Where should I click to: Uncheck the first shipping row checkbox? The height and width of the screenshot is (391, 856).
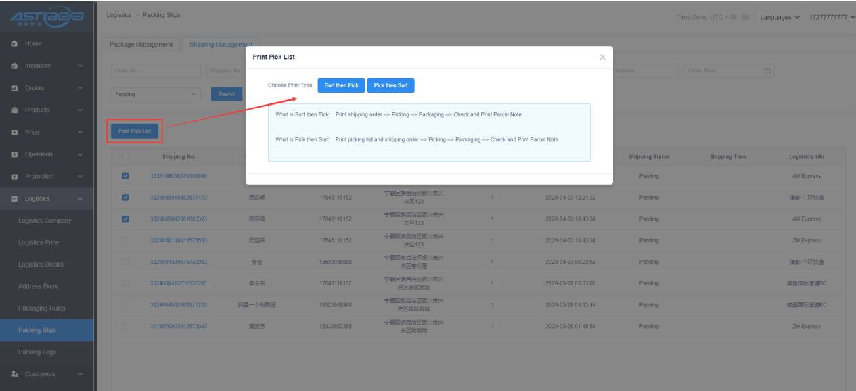click(125, 176)
